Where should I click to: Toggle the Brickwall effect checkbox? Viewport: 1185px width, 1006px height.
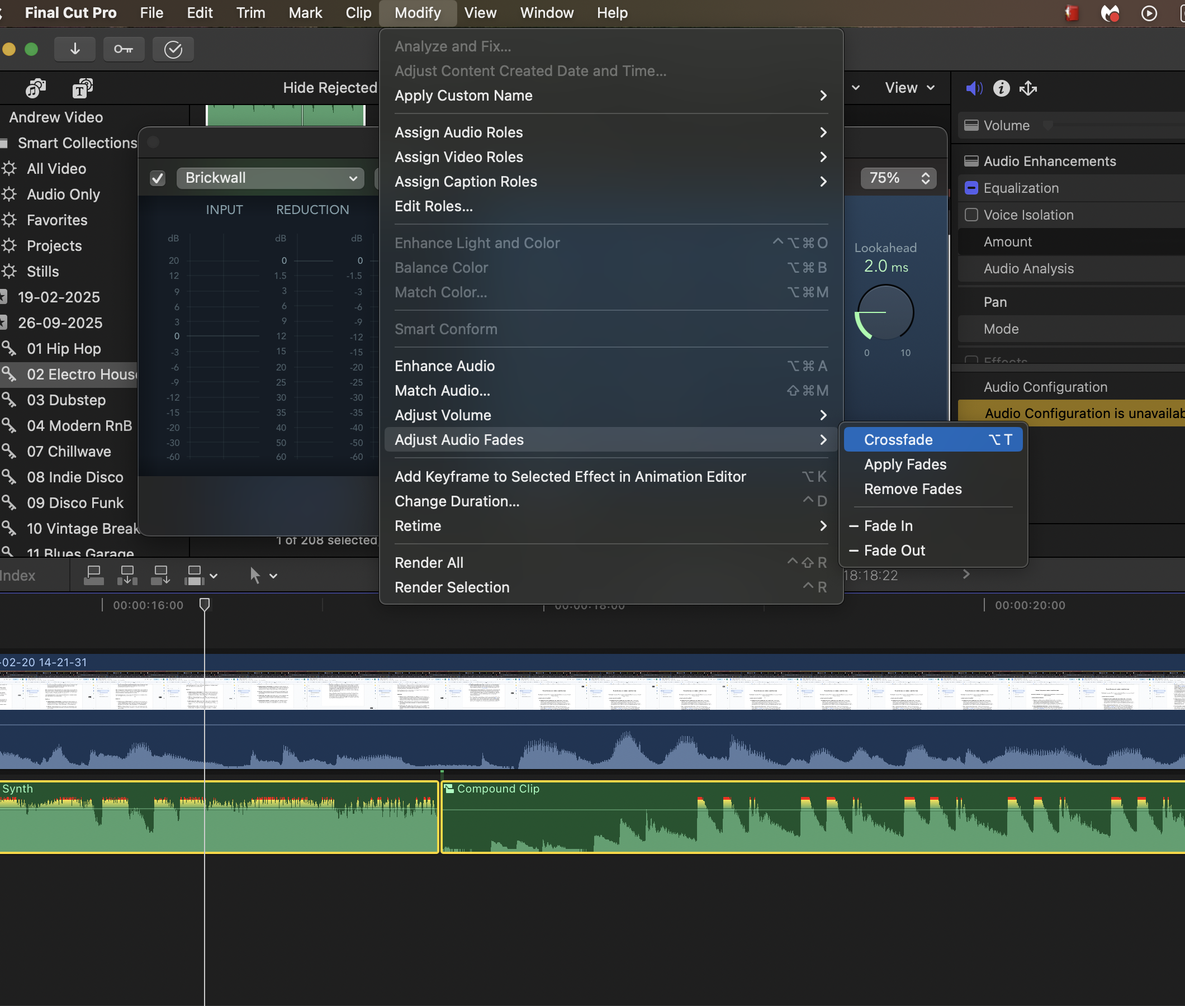coord(158,178)
